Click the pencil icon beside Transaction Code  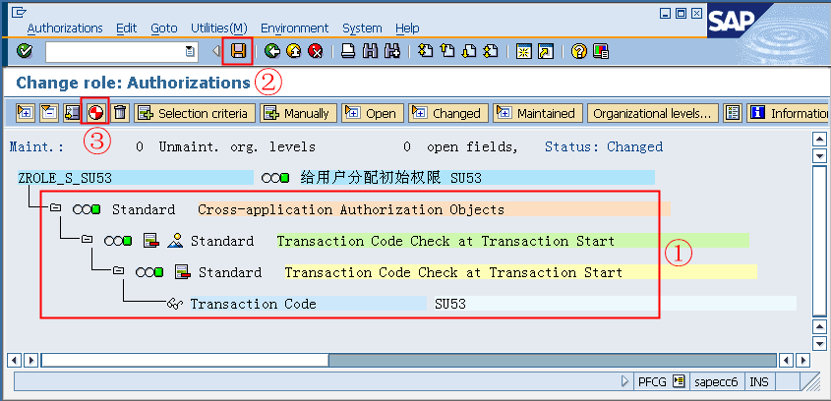tap(175, 304)
